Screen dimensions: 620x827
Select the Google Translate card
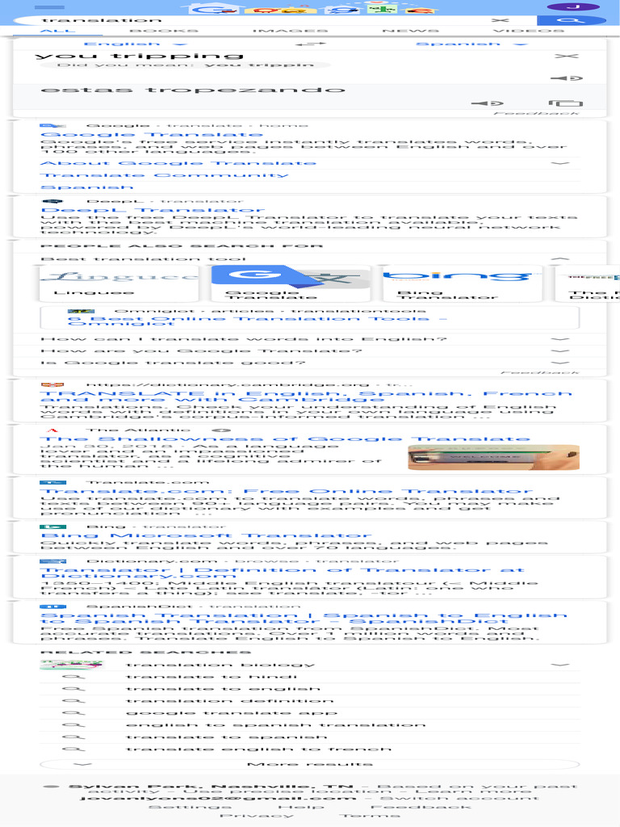coord(291,283)
